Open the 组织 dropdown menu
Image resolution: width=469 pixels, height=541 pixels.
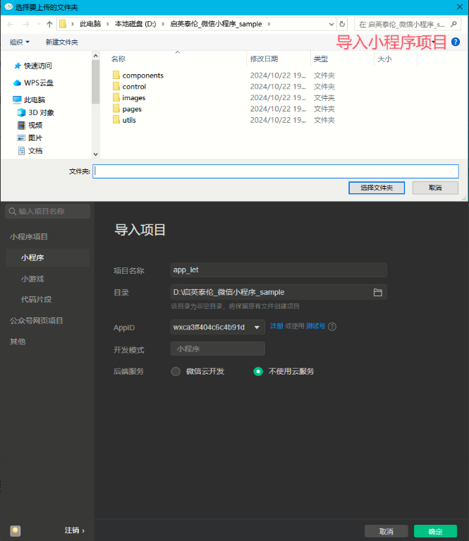[x=20, y=42]
